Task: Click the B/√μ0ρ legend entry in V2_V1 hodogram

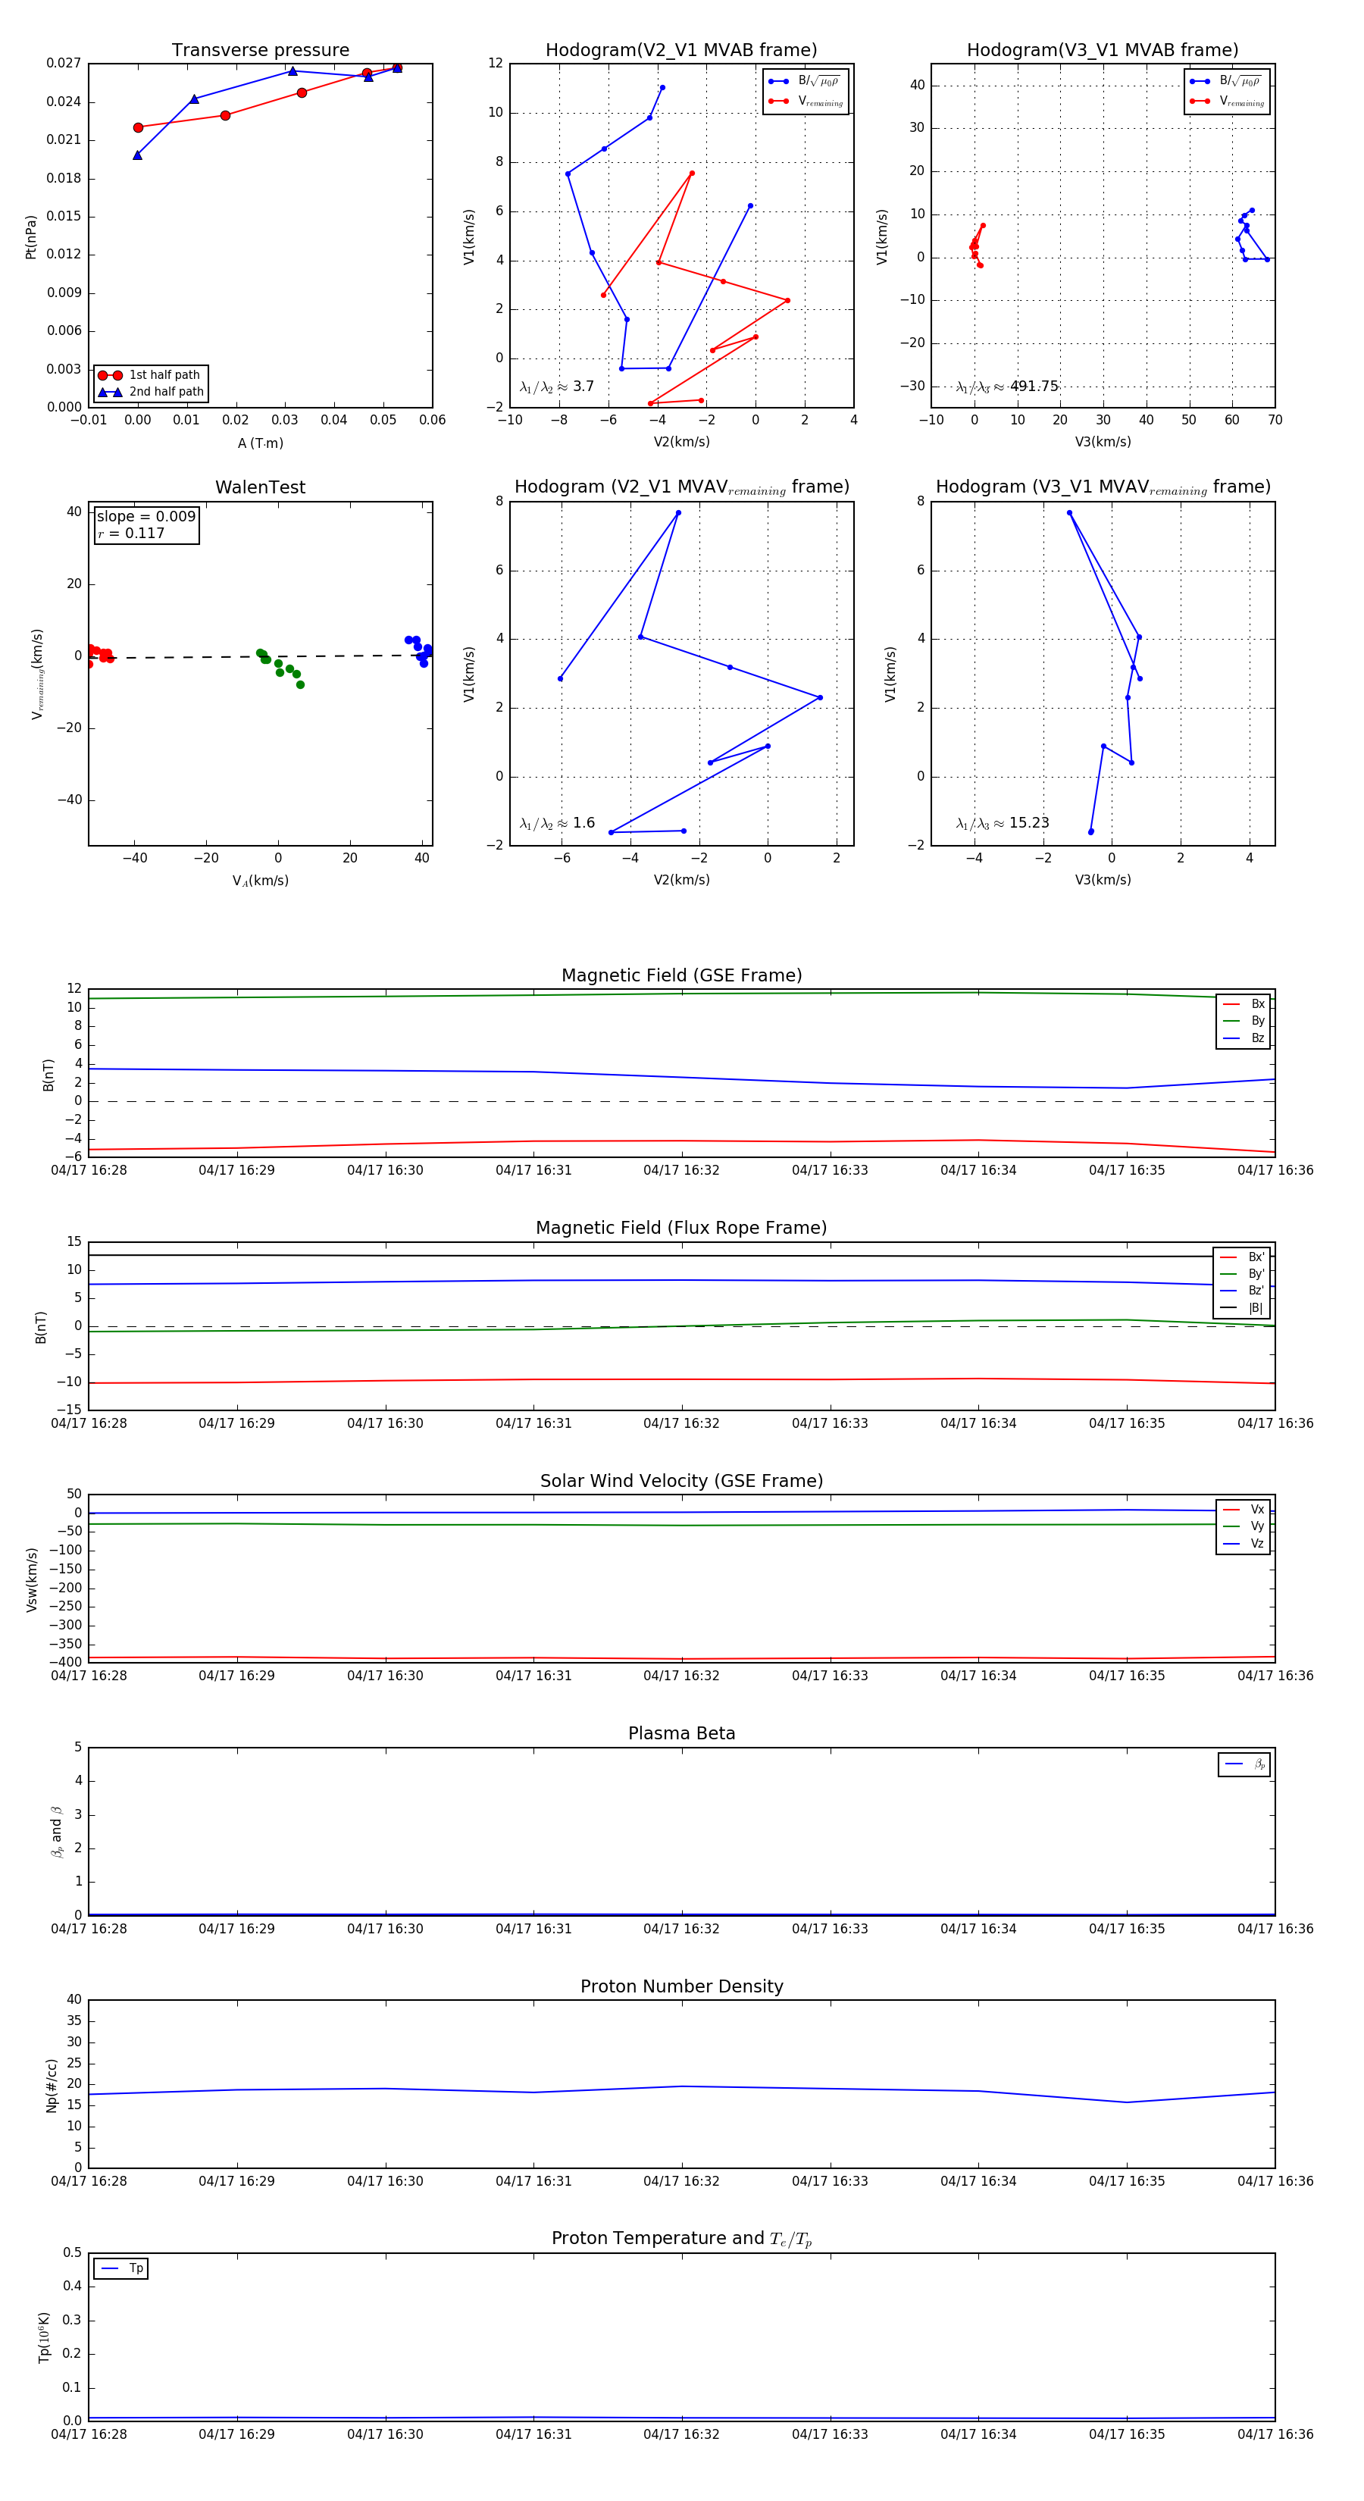Action: (x=805, y=82)
